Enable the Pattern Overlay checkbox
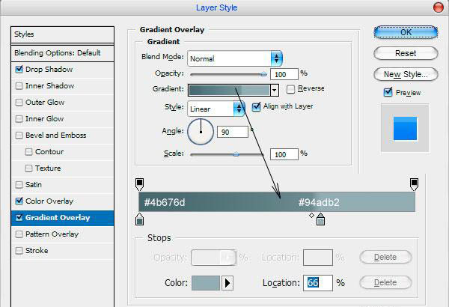 click(x=19, y=234)
